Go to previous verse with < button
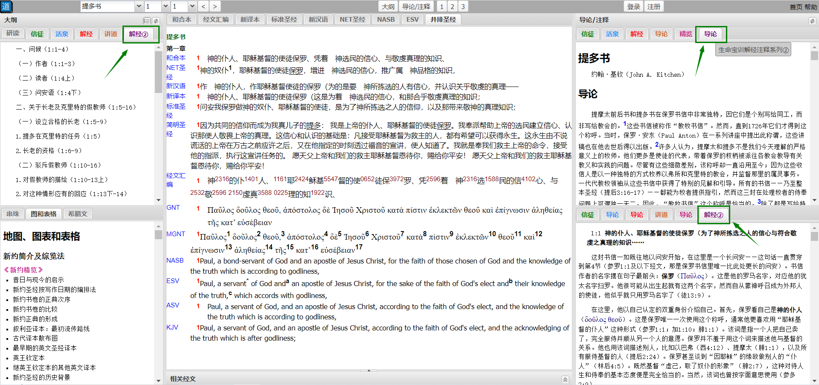This screenshot has width=819, height=385. 204,6
